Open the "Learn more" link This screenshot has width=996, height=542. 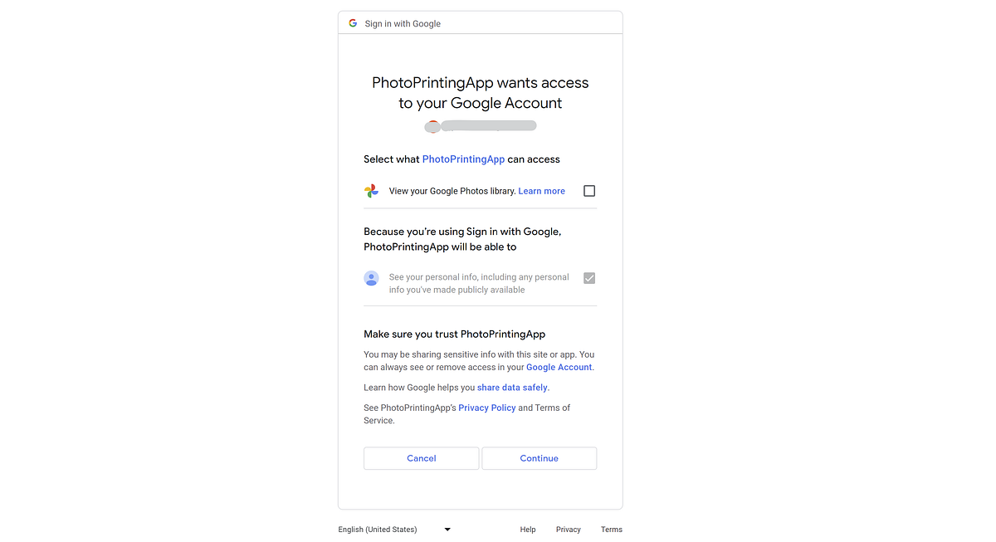tap(541, 190)
